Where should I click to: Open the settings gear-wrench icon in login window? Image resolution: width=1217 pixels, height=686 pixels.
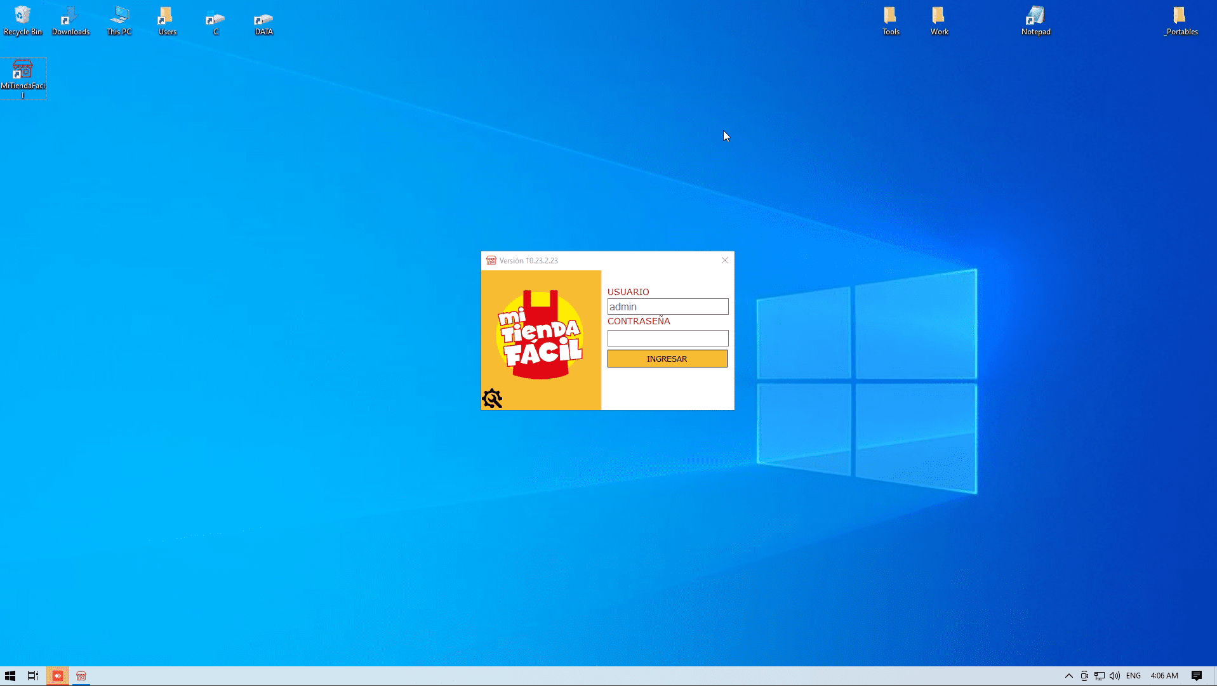(x=492, y=399)
